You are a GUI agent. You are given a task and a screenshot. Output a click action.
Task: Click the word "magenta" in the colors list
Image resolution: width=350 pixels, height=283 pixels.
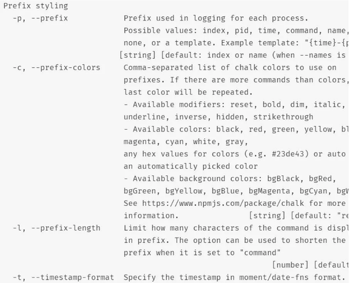pyautogui.click(x=140, y=142)
